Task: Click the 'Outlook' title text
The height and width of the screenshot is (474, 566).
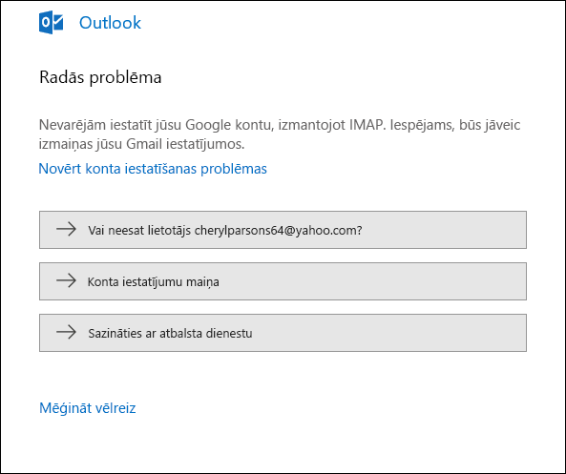Action: pyautogui.click(x=110, y=23)
